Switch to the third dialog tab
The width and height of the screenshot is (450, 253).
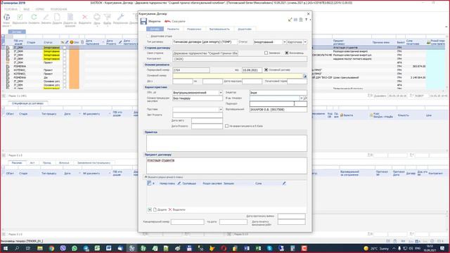tap(194, 29)
